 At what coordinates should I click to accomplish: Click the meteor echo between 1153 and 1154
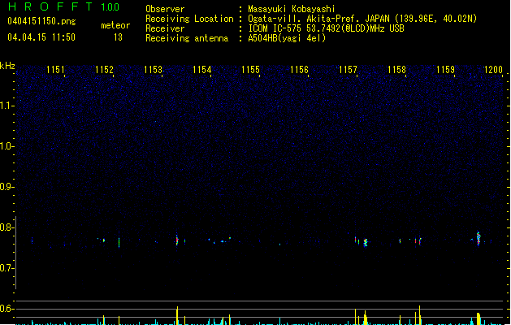coord(177,240)
